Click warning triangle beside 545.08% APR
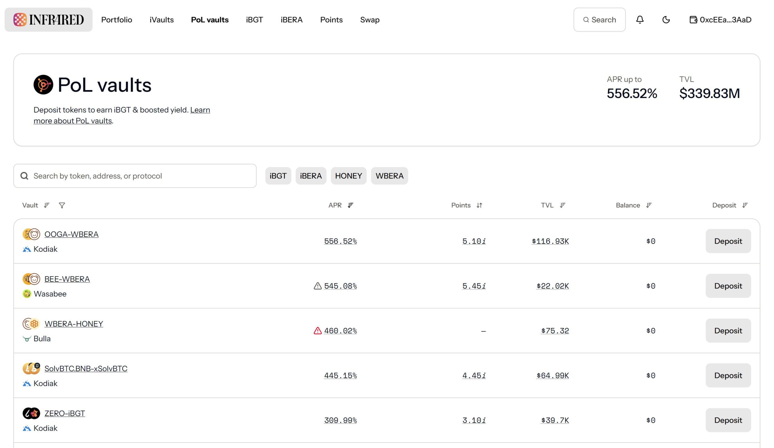The height and width of the screenshot is (448, 774). coord(318,286)
